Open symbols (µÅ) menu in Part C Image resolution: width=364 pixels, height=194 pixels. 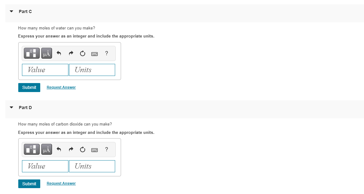(x=46, y=53)
